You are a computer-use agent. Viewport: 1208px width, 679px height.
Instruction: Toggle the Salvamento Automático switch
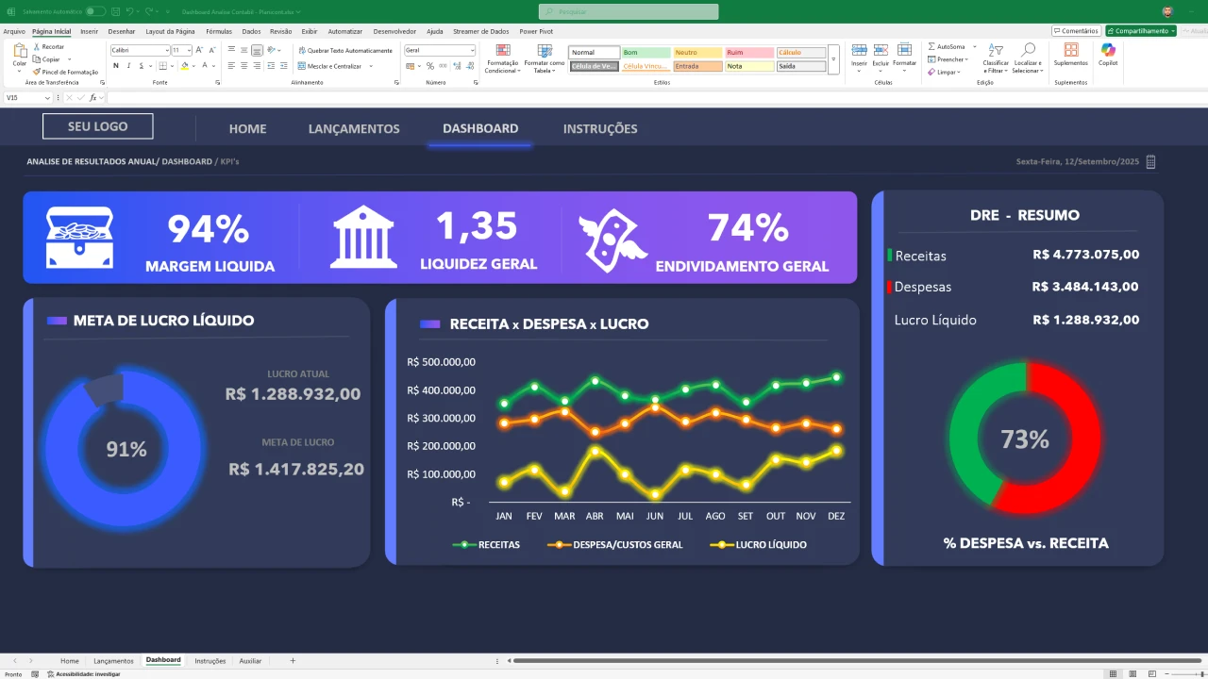click(95, 11)
